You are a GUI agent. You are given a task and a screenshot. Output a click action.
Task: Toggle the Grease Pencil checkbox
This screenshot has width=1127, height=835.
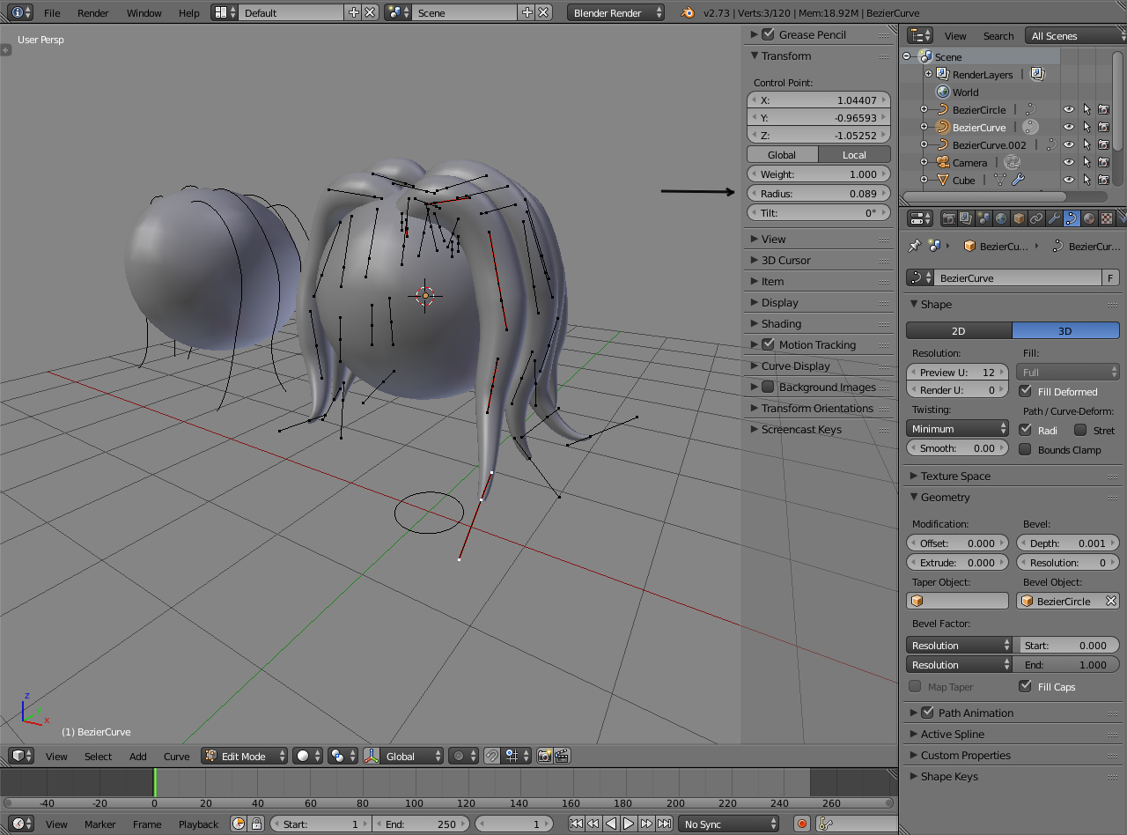[768, 34]
